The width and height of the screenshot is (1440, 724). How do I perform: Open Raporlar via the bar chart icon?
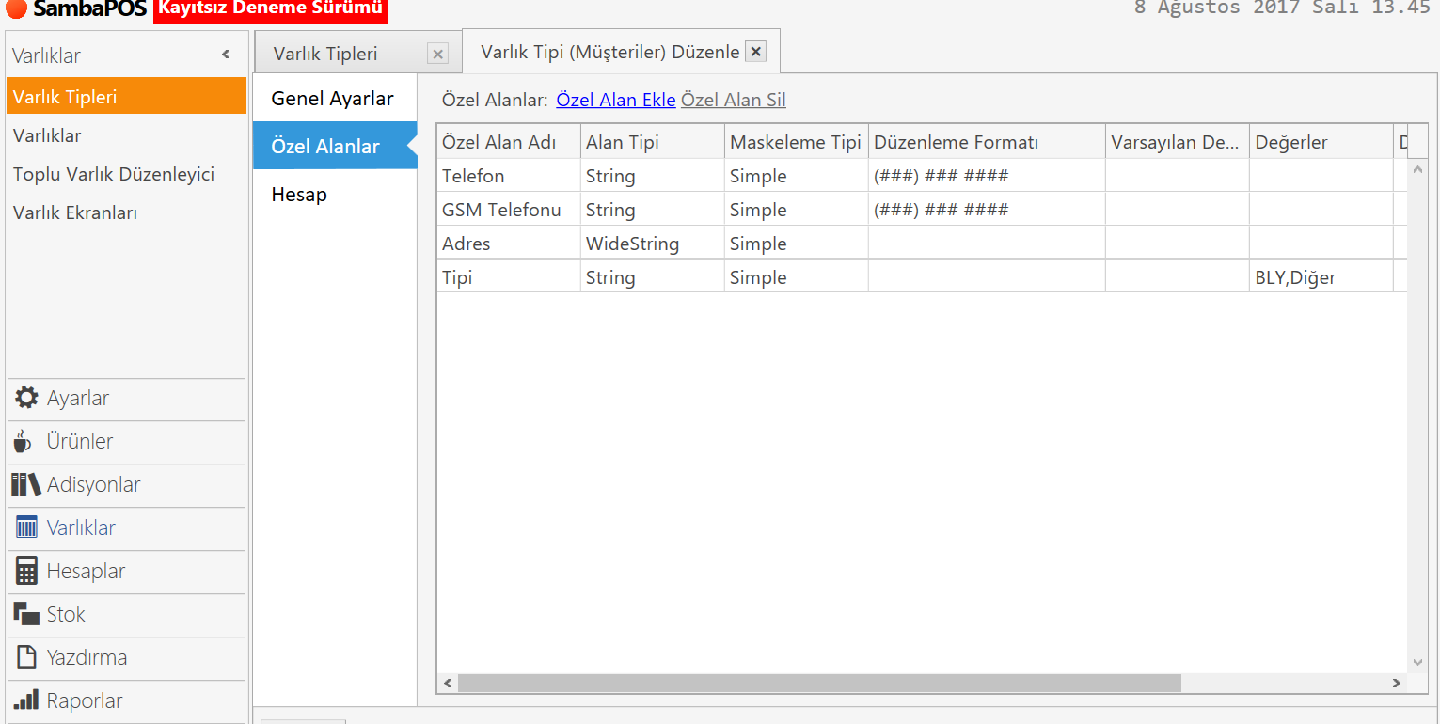coord(26,700)
